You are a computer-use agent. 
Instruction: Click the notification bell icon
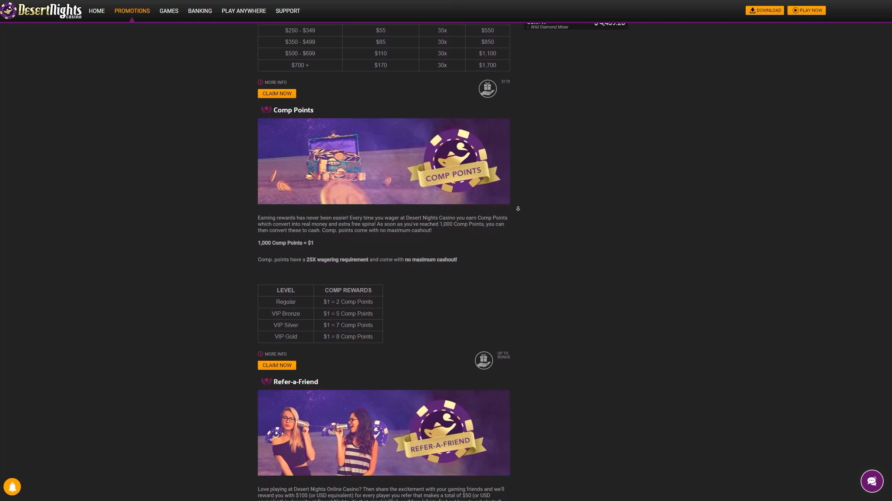12,486
